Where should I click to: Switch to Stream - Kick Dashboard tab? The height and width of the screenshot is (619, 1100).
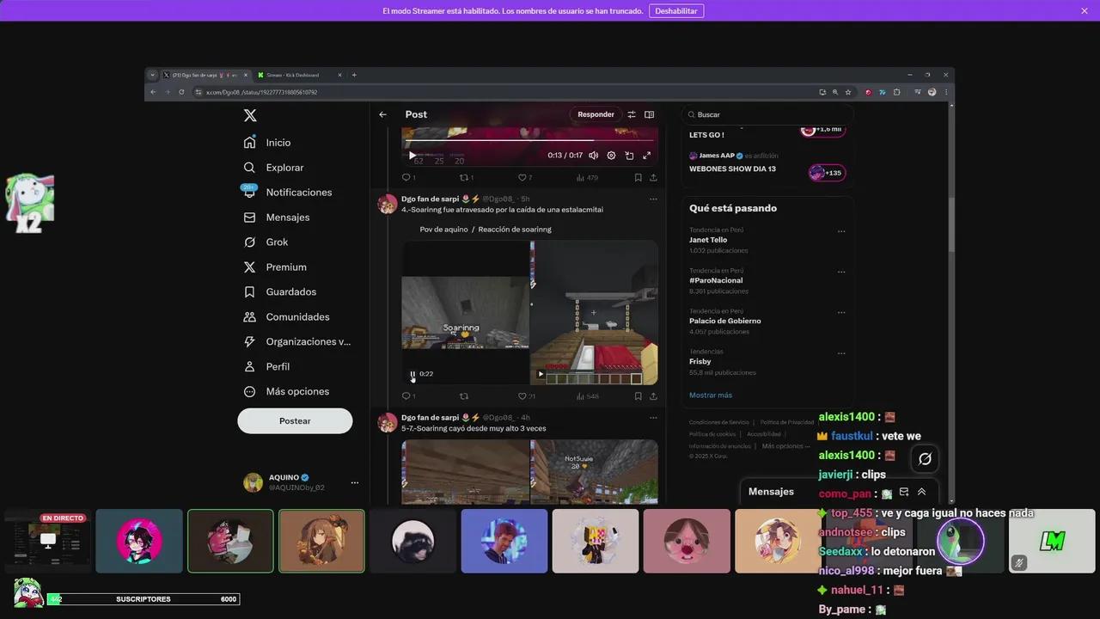(x=298, y=75)
